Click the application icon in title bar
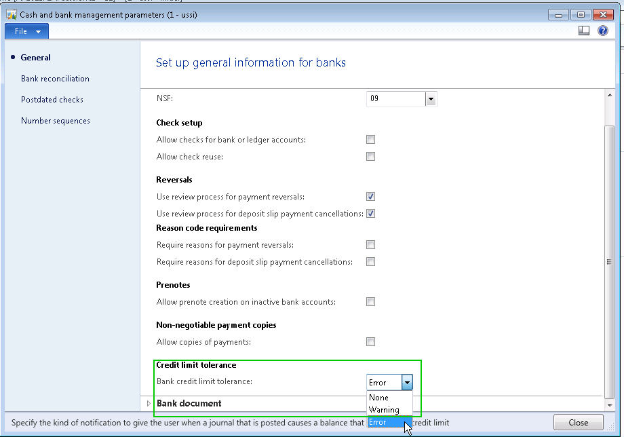The image size is (624, 437). click(11, 14)
